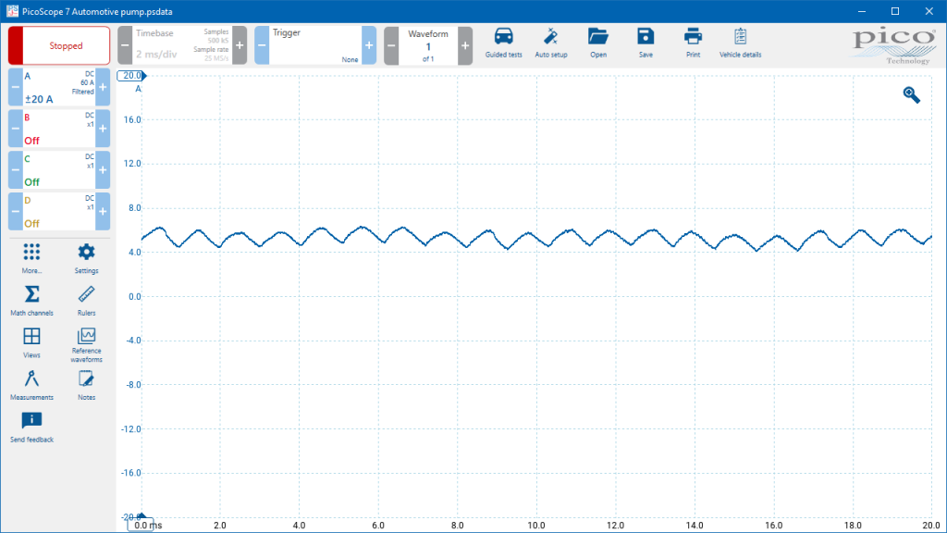Open the Notes icon
947x533 pixels.
[x=86, y=385]
